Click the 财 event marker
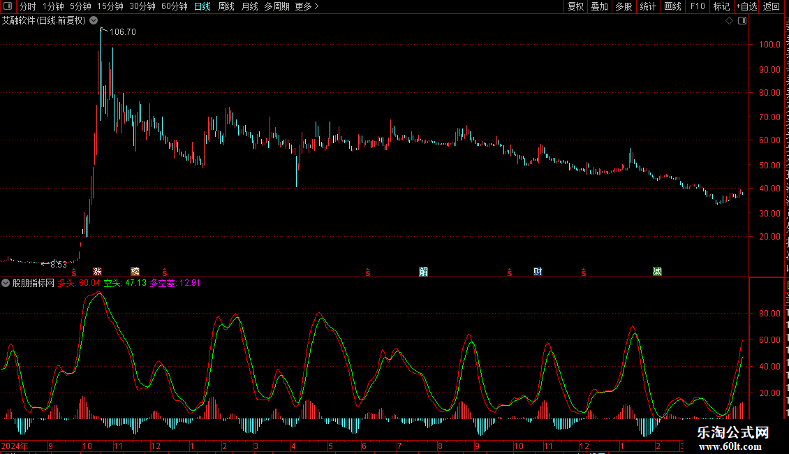 click(538, 271)
